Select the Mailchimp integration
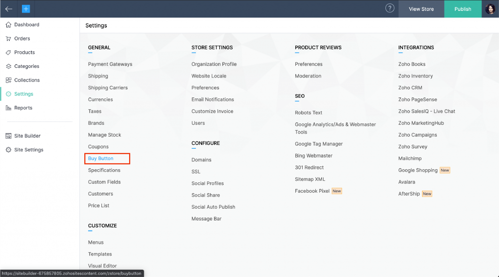499x277 pixels. coord(410,158)
